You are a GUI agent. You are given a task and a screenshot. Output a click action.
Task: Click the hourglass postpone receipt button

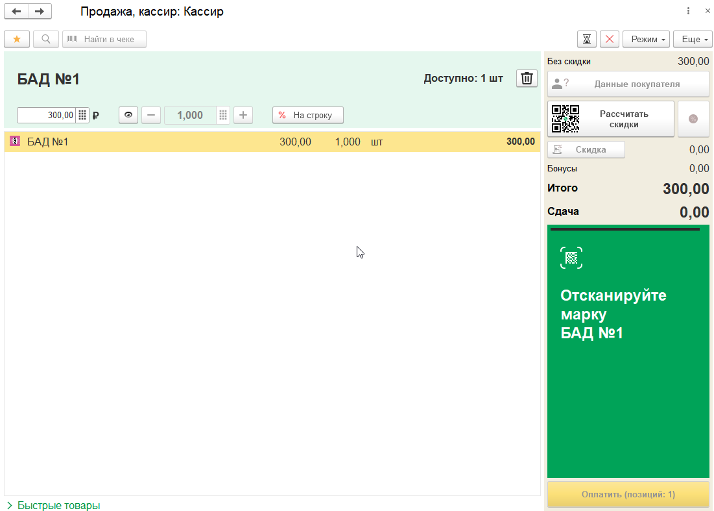pyautogui.click(x=586, y=39)
